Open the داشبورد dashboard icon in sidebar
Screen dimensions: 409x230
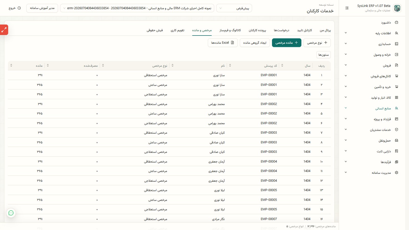point(396,22)
